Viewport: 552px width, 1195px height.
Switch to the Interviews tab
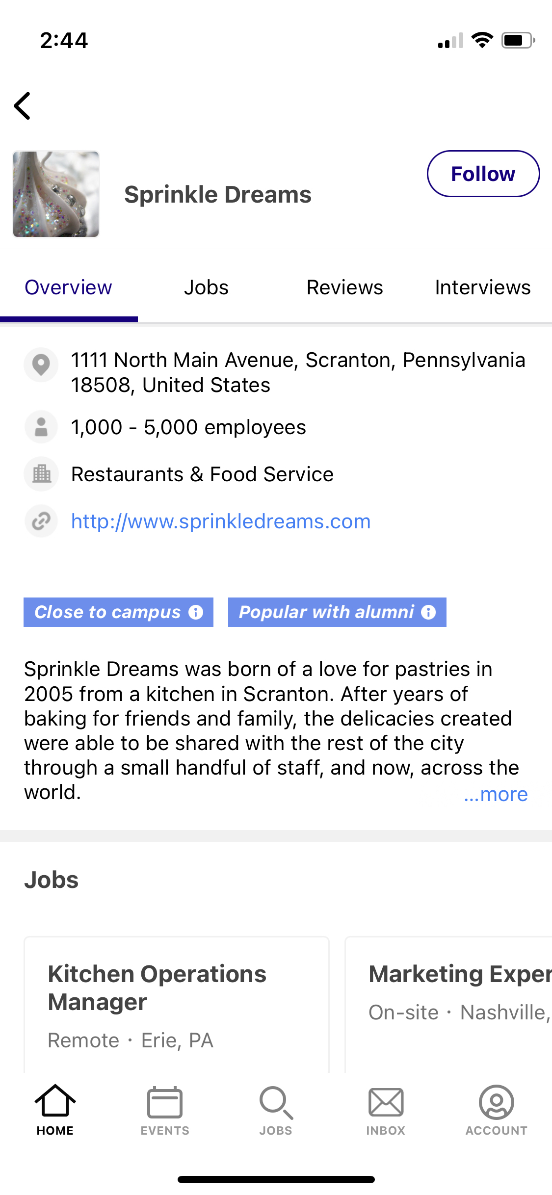pos(483,287)
